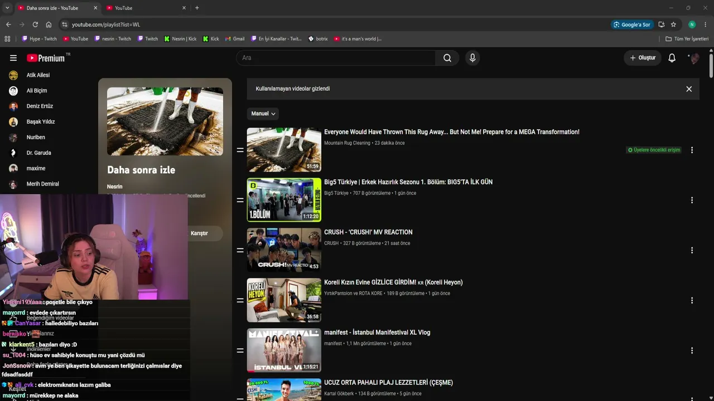714x401 pixels.
Task: Open YouTube notifications bell
Action: point(672,58)
